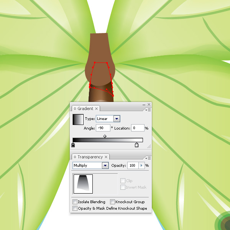230x230 pixels.
Task: Click the selected red path's top-left anchor point
Action: point(95,62)
